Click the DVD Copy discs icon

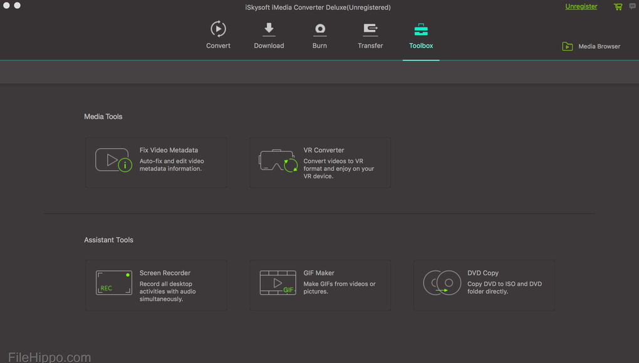442,283
